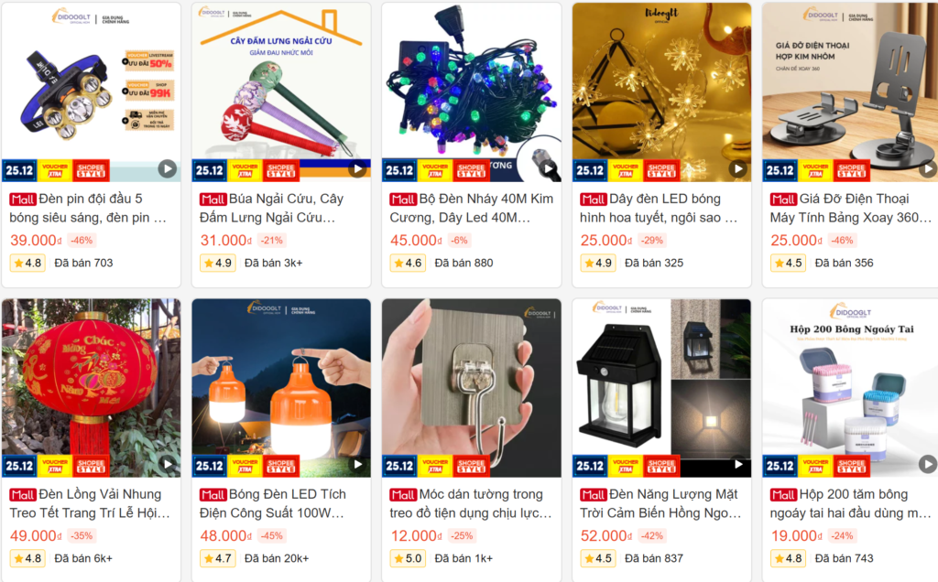
Task: Play video on cotton swab box product
Action: [928, 464]
